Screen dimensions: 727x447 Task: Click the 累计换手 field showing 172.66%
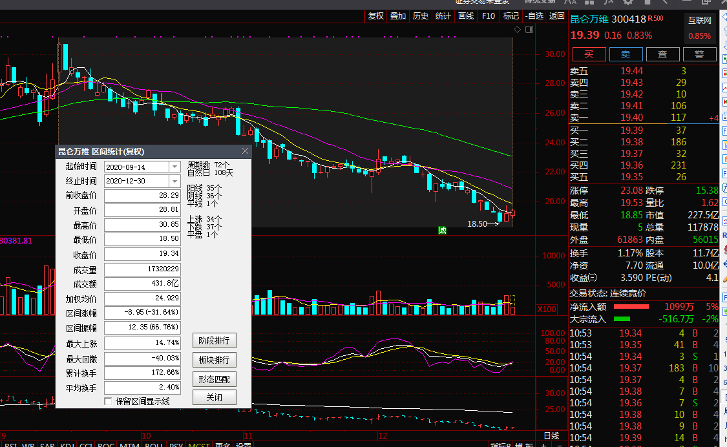[x=142, y=373]
